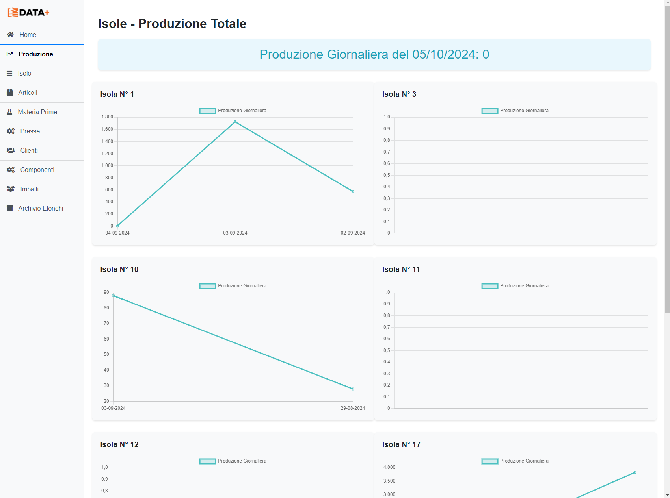Click the Imballi box icon
The image size is (670, 498).
click(x=11, y=189)
